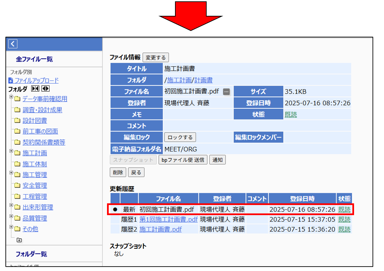Image resolution: width=384 pixels, height=271 pixels.
Task: Click the 既読 status in 履歴2 row
Action: click(x=344, y=230)
